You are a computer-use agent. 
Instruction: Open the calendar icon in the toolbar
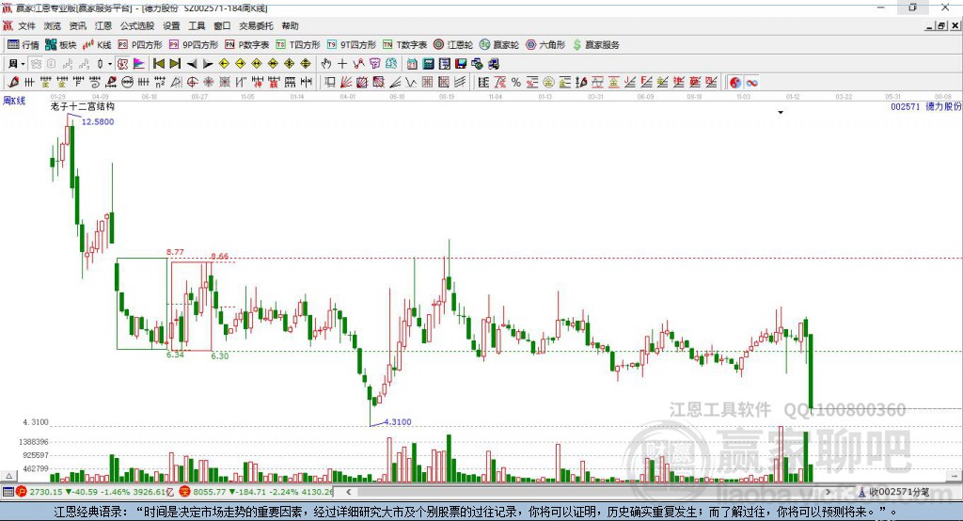click(412, 64)
